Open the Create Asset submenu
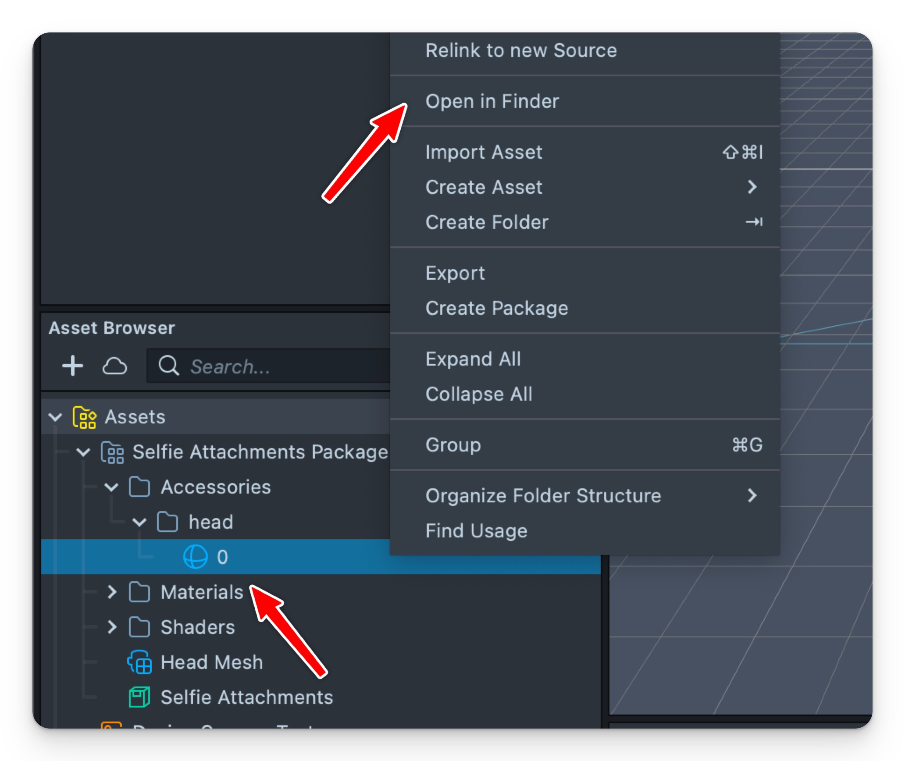905x761 pixels. [484, 187]
